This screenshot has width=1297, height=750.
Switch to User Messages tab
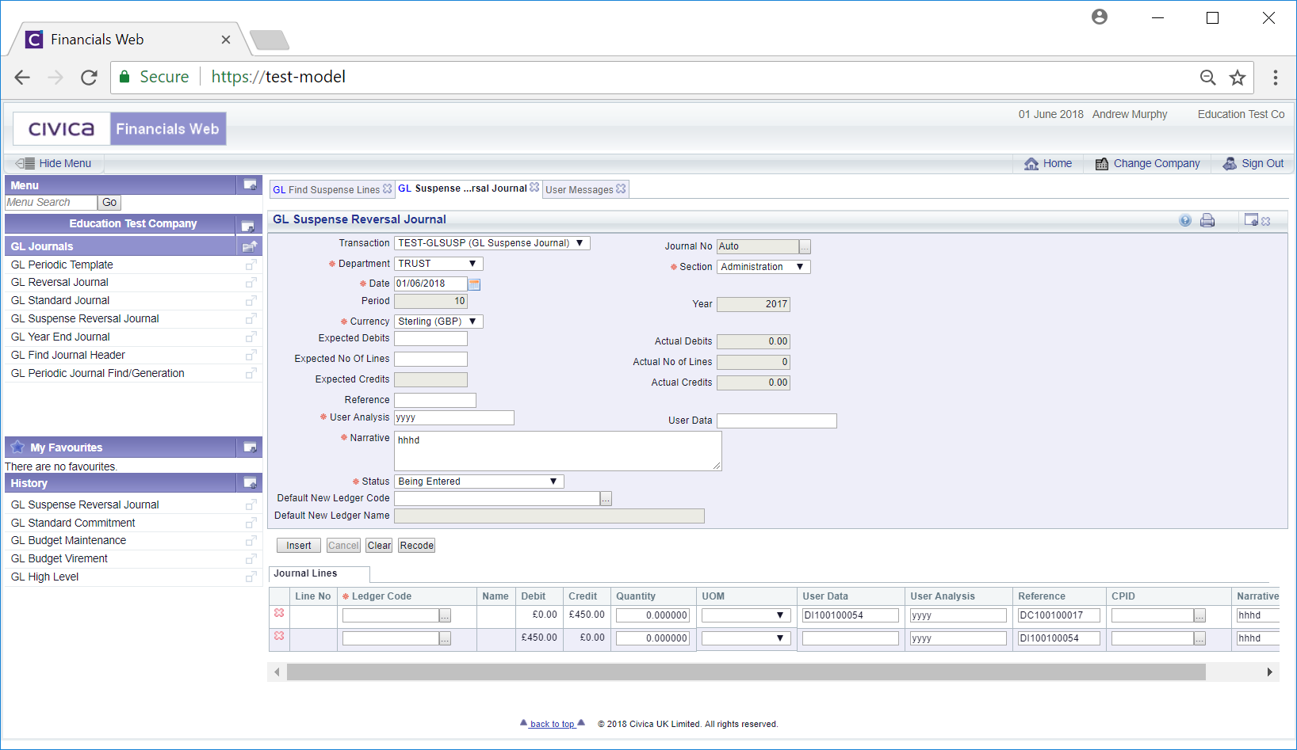[580, 190]
